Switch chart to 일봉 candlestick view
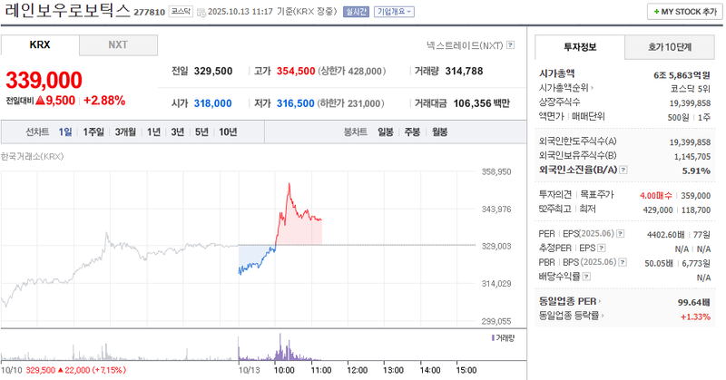 click(385, 132)
